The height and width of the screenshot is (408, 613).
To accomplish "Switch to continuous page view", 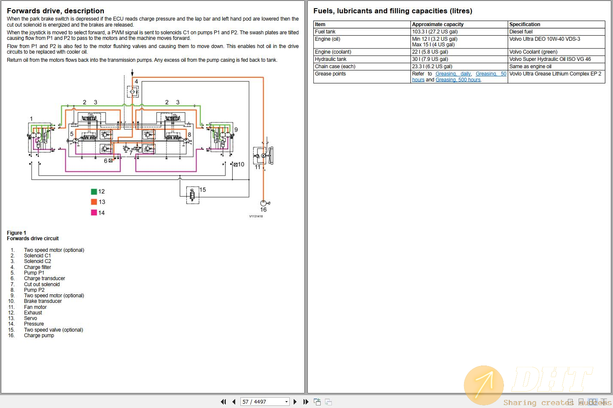I will pyautogui.click(x=581, y=402).
